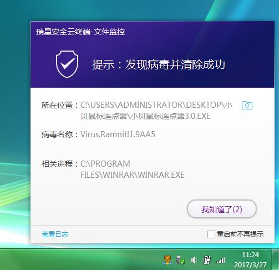Image resolution: width=279 pixels, height=270 pixels.
Task: Click the 所在位置 label
Action: 57,105
